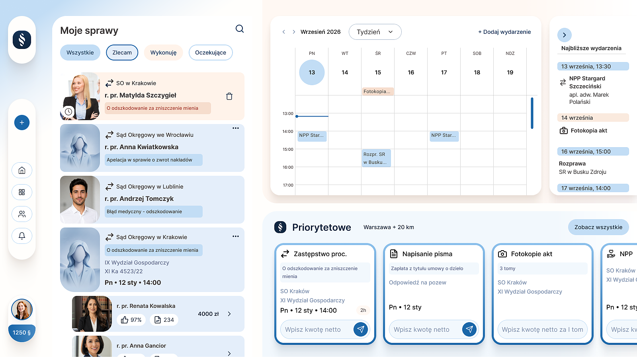Click the blue plus add button
The width and height of the screenshot is (637, 358).
[x=22, y=123]
